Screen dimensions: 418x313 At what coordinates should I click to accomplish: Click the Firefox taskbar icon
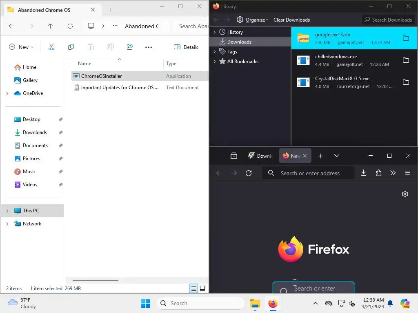tap(273, 303)
